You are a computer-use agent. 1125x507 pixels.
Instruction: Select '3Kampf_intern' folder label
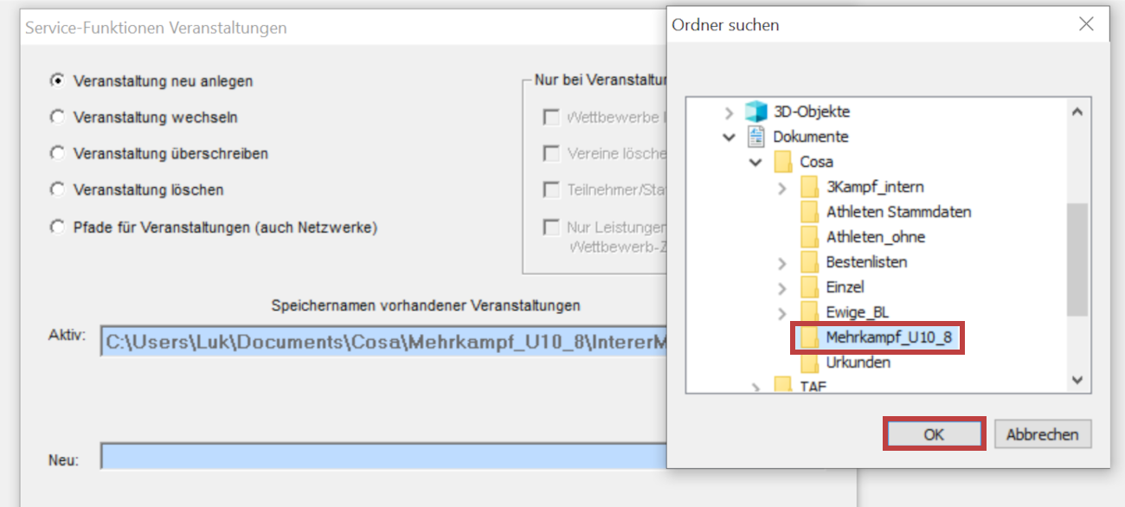[x=875, y=187]
